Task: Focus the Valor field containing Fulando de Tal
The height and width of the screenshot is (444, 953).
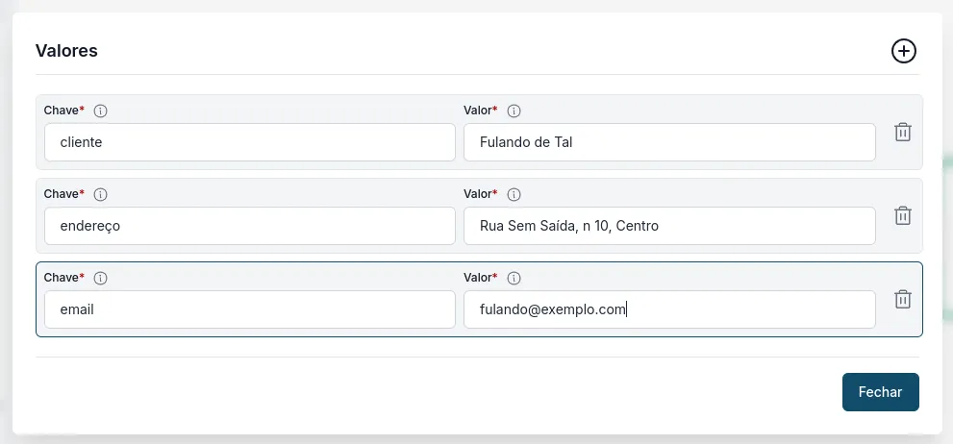Action: (669, 142)
